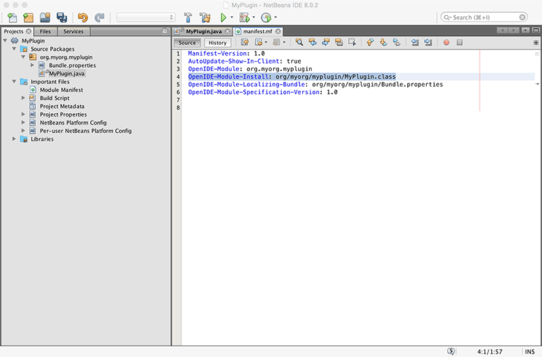Expand the Libraries node
The width and height of the screenshot is (542, 357).
tap(14, 139)
